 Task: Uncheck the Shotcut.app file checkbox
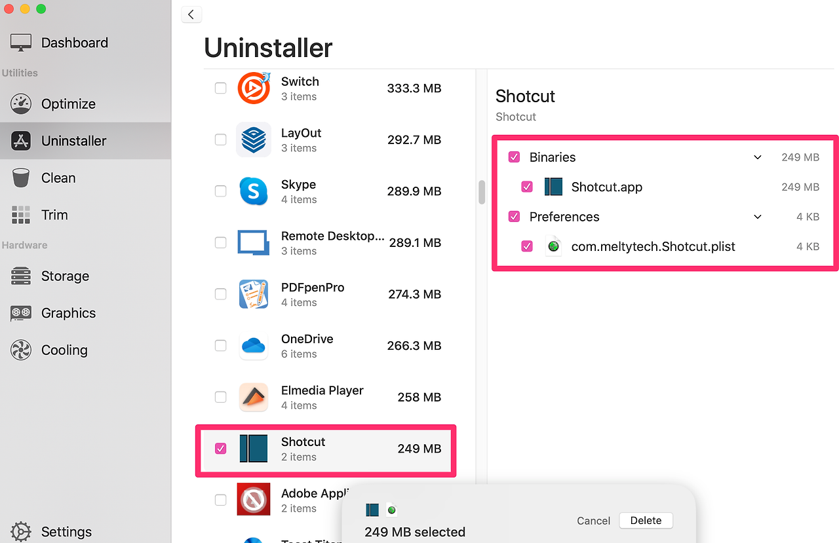pos(527,187)
